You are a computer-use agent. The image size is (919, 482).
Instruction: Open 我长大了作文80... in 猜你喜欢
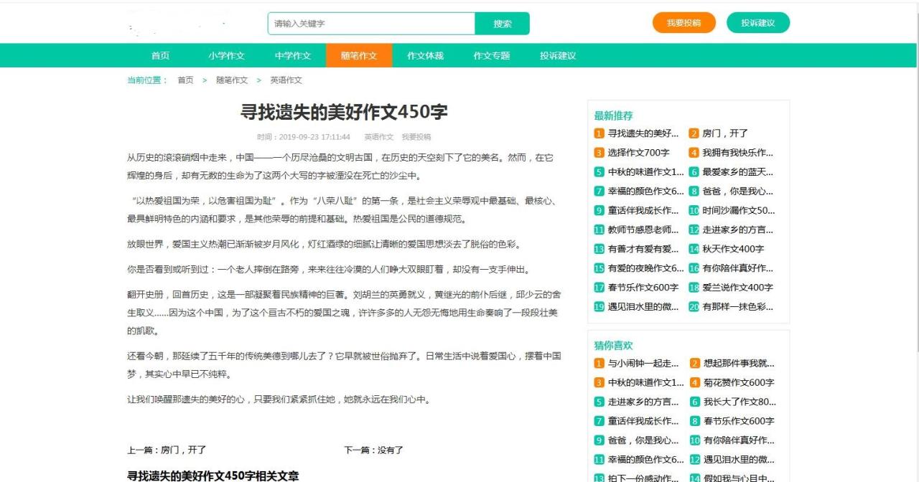coord(739,402)
